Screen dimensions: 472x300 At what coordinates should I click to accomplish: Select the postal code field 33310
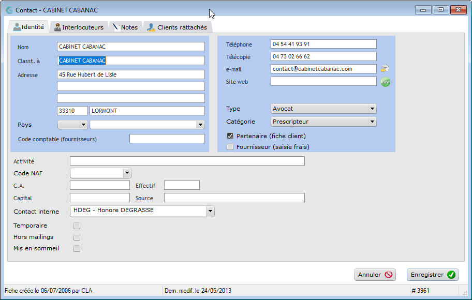72,111
